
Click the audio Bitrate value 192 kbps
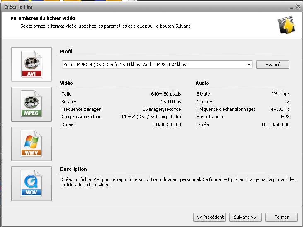tap(281, 94)
